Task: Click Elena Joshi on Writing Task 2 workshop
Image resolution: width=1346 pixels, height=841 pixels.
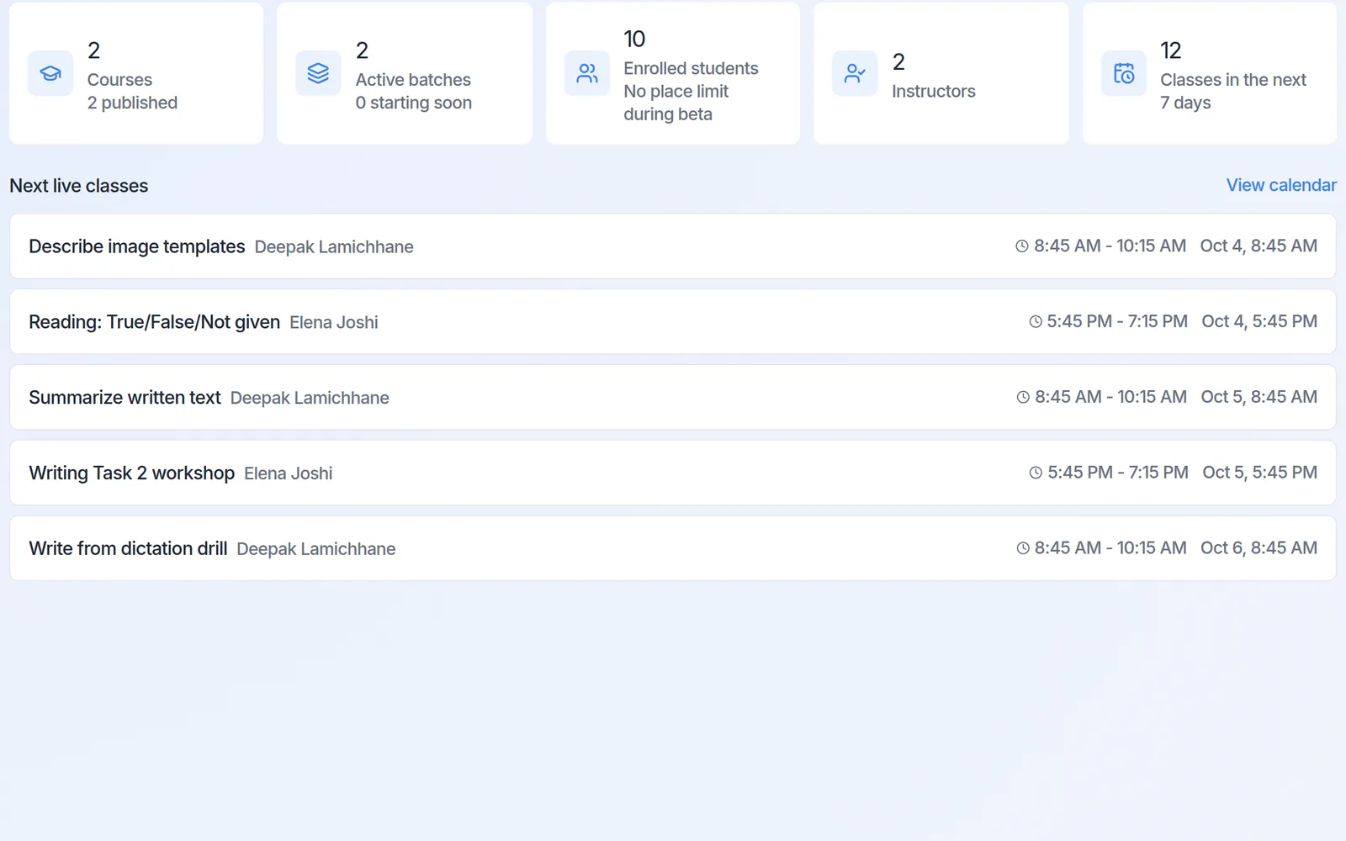Action: 289,473
